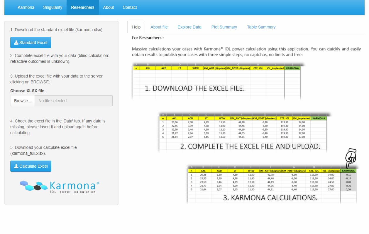This screenshot has height=234, width=369.
Task: Switch to the About file tab
Action: click(159, 27)
